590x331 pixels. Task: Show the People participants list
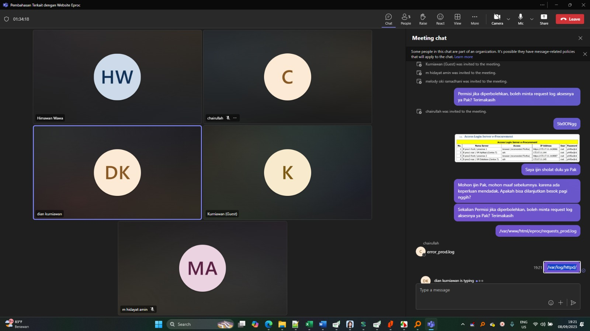click(x=406, y=19)
